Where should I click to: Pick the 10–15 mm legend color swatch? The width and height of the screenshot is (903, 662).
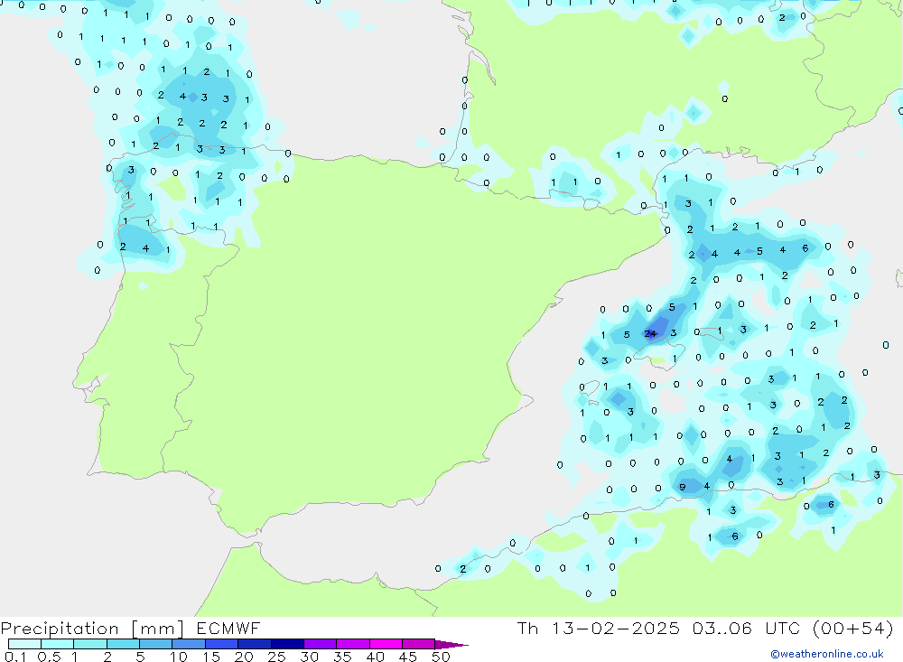click(189, 644)
